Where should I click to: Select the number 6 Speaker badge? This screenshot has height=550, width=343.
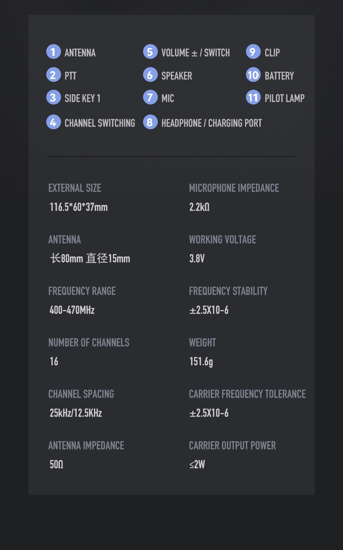(150, 75)
